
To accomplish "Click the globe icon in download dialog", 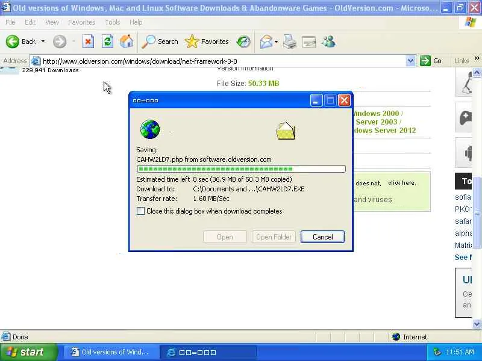I will [x=150, y=129].
